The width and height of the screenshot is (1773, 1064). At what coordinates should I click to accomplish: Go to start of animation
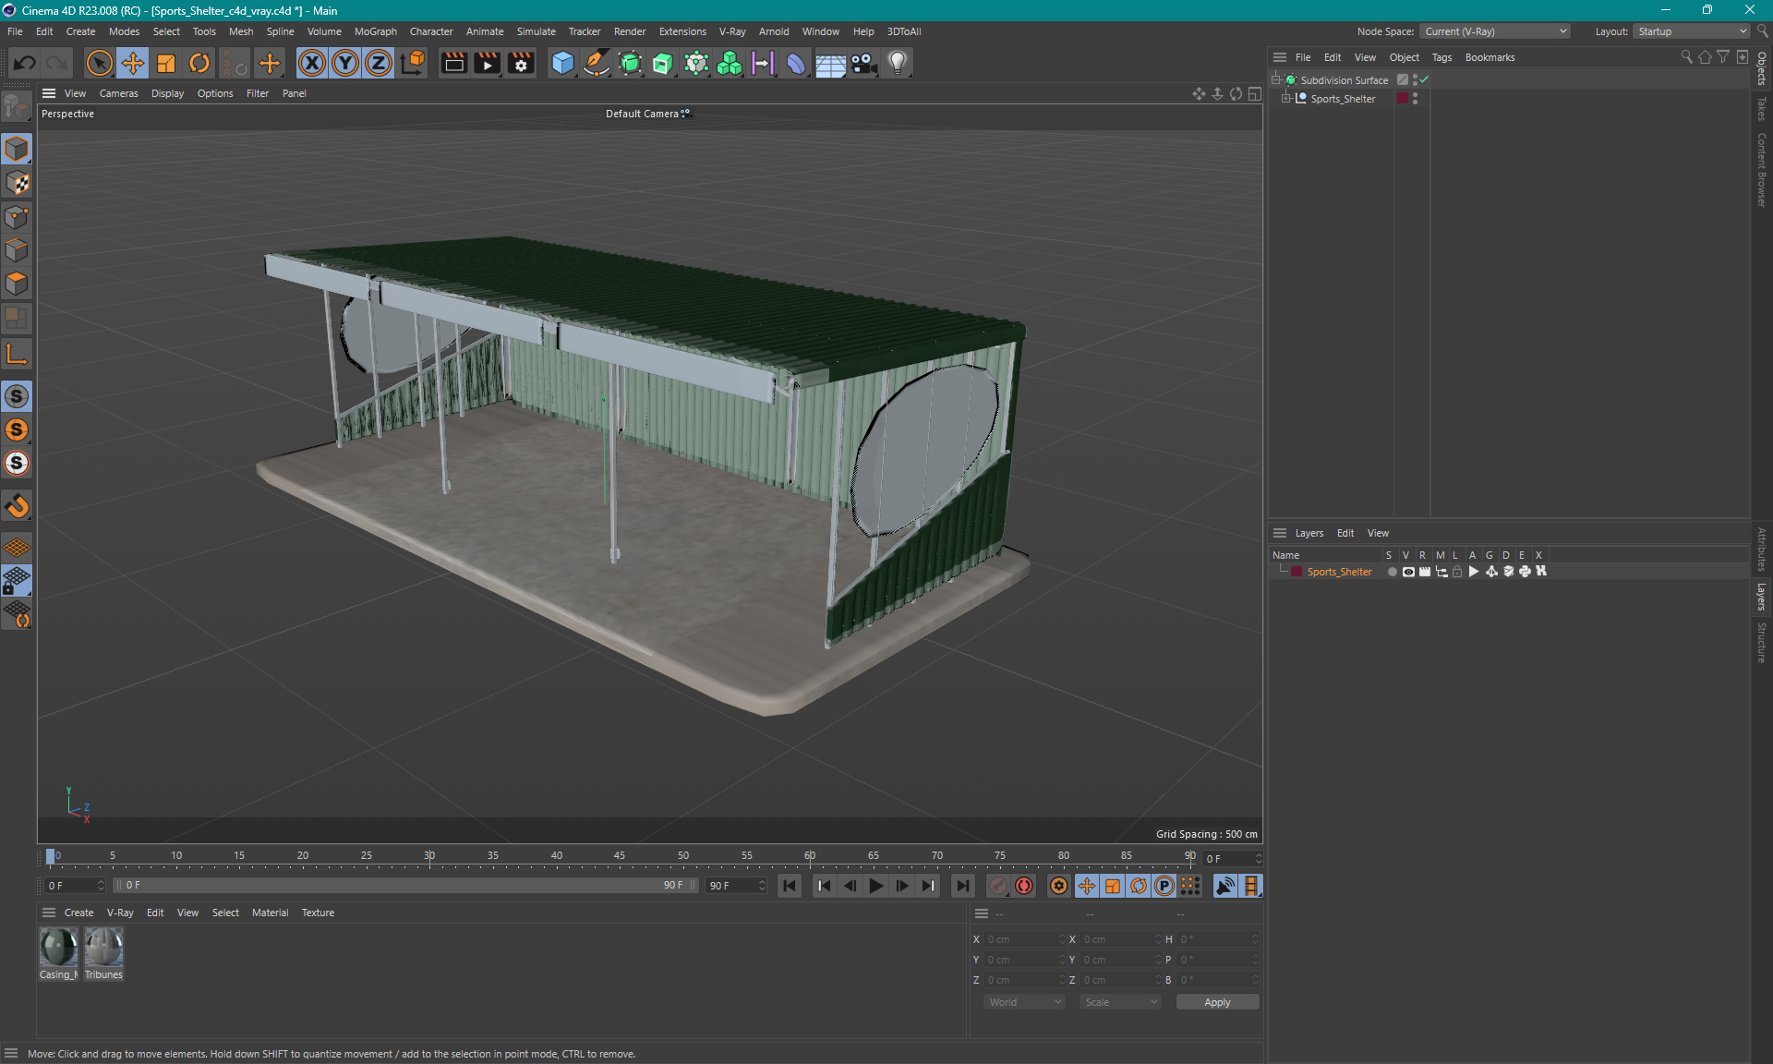789,886
